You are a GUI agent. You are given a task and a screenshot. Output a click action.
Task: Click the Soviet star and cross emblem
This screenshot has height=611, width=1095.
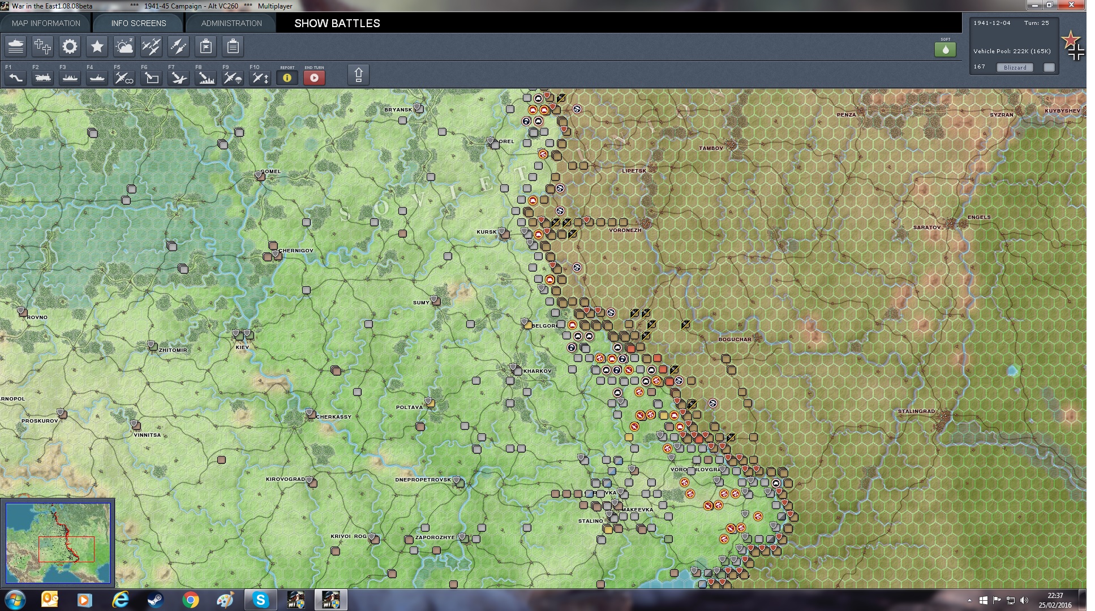(1072, 46)
